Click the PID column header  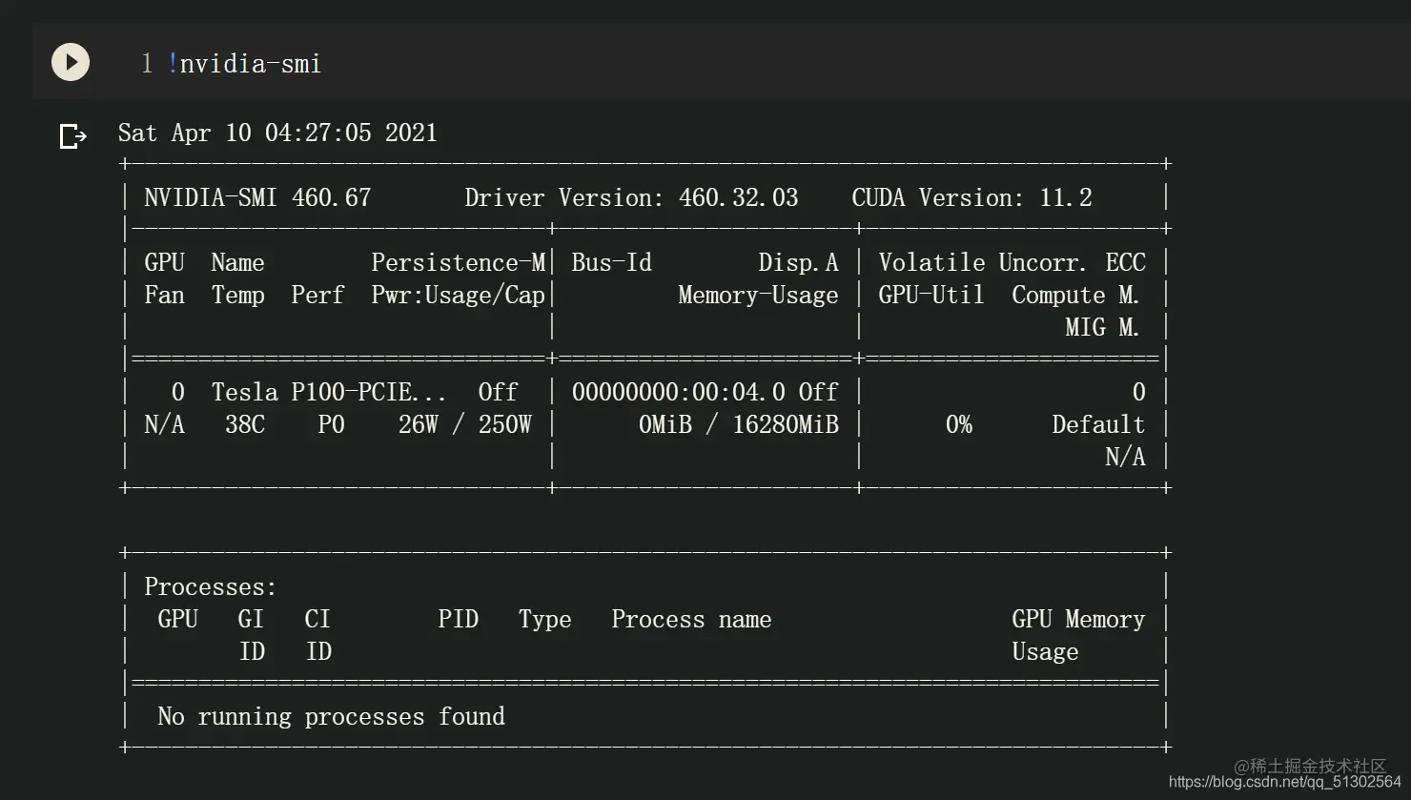coord(459,619)
